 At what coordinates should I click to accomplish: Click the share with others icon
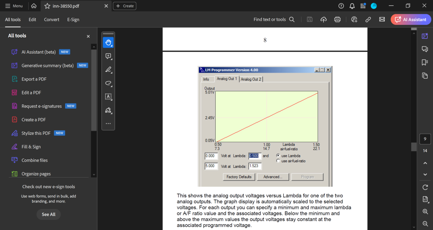[x=354, y=19]
